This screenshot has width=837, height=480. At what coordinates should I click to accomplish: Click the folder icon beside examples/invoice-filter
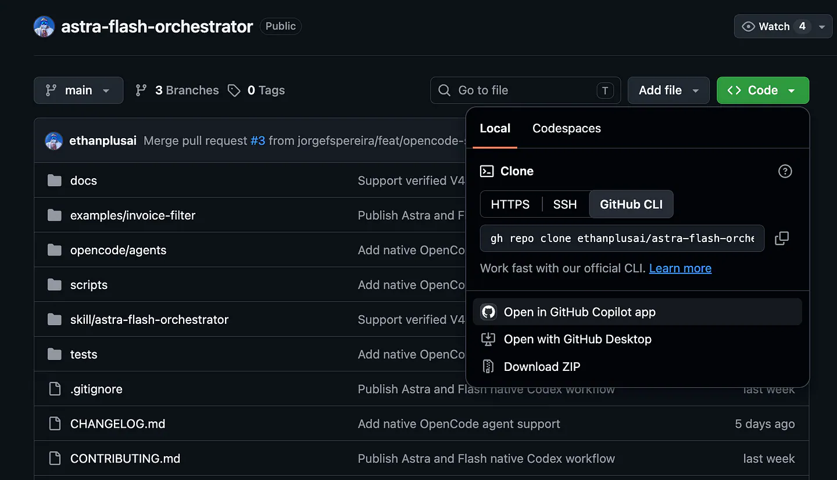pos(55,215)
